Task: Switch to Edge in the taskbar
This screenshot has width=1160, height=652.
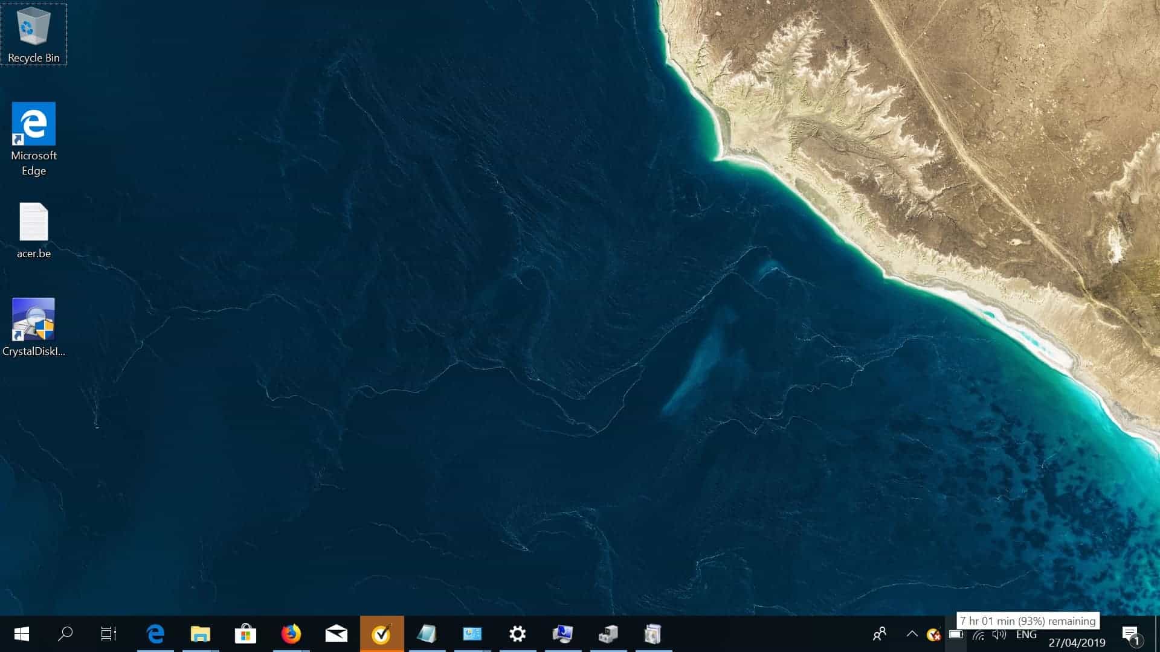Action: pyautogui.click(x=155, y=634)
